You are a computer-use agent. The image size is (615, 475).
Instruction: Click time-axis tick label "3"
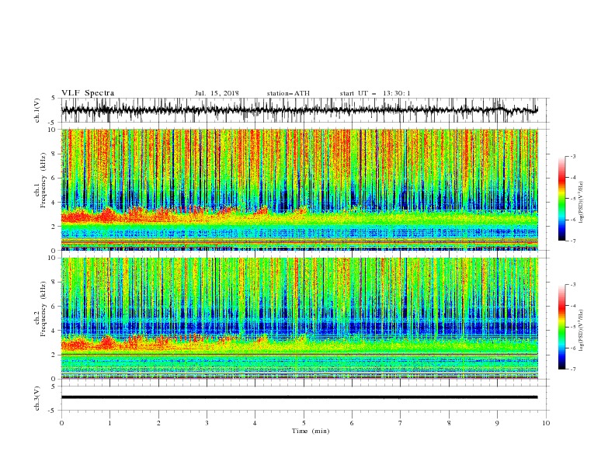click(x=207, y=423)
